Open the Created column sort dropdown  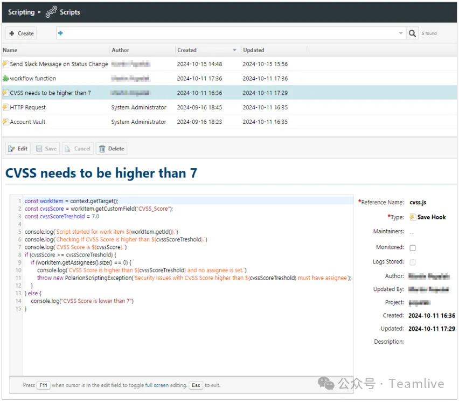[x=234, y=50]
